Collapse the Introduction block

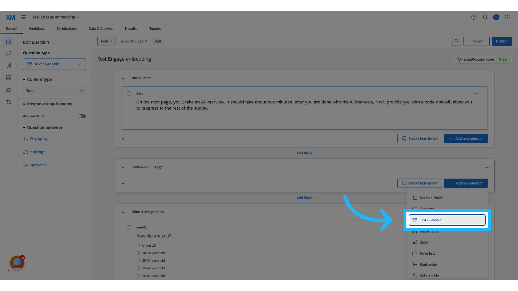[123, 78]
